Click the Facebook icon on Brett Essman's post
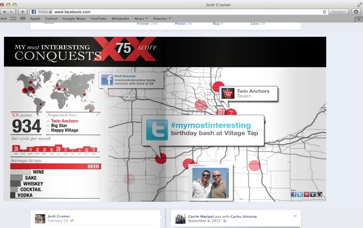 pyautogui.click(x=107, y=79)
